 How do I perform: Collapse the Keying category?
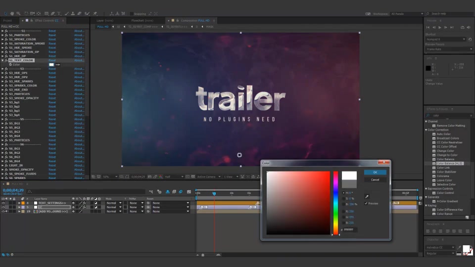pos(426,206)
